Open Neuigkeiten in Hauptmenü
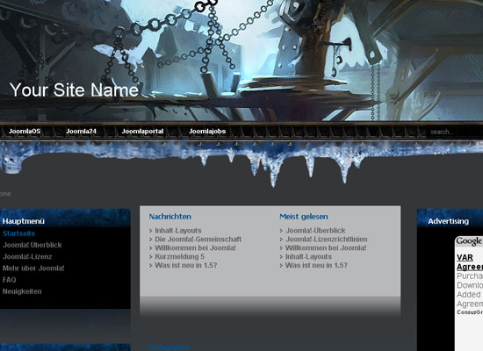This screenshot has width=483, height=351. click(22, 291)
